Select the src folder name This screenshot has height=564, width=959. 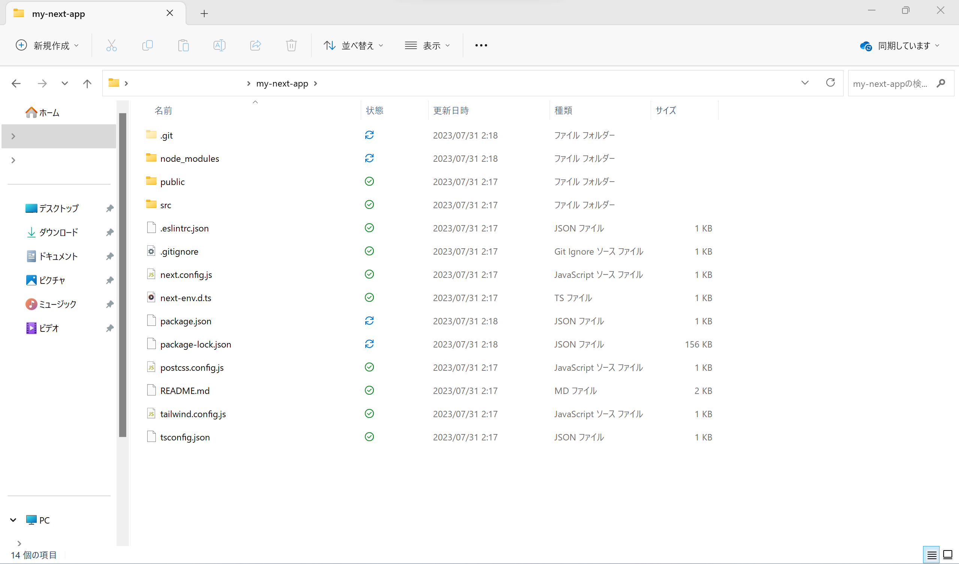point(166,205)
